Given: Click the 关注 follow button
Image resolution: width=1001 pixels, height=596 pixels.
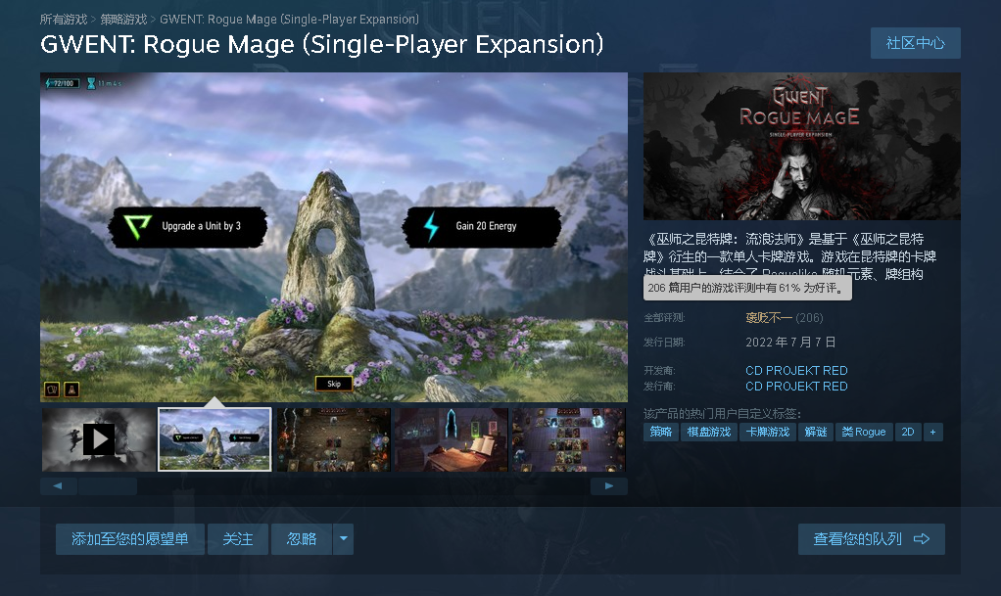Looking at the screenshot, I should [237, 539].
